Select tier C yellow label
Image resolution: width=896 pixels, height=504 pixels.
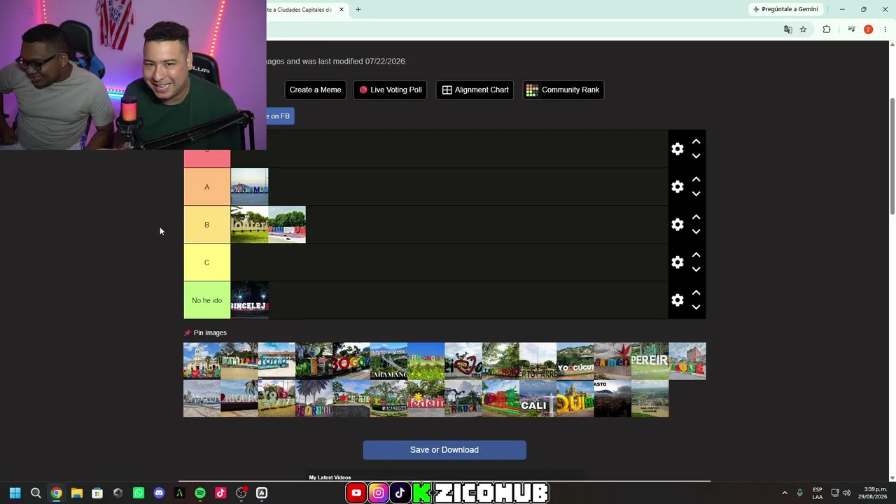click(207, 262)
